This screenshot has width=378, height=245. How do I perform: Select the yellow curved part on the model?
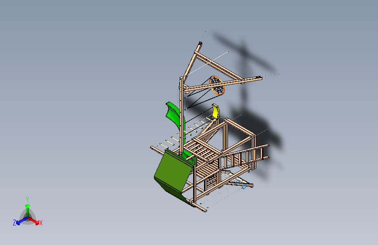pyautogui.click(x=216, y=112)
